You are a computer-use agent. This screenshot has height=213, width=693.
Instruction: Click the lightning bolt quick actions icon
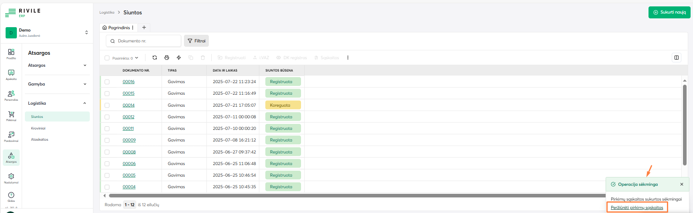point(179,58)
